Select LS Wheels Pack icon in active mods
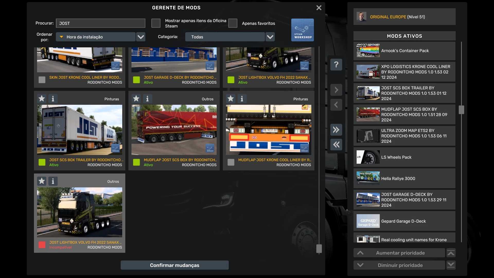Screen dimensions: 494x278 pyautogui.click(x=368, y=157)
